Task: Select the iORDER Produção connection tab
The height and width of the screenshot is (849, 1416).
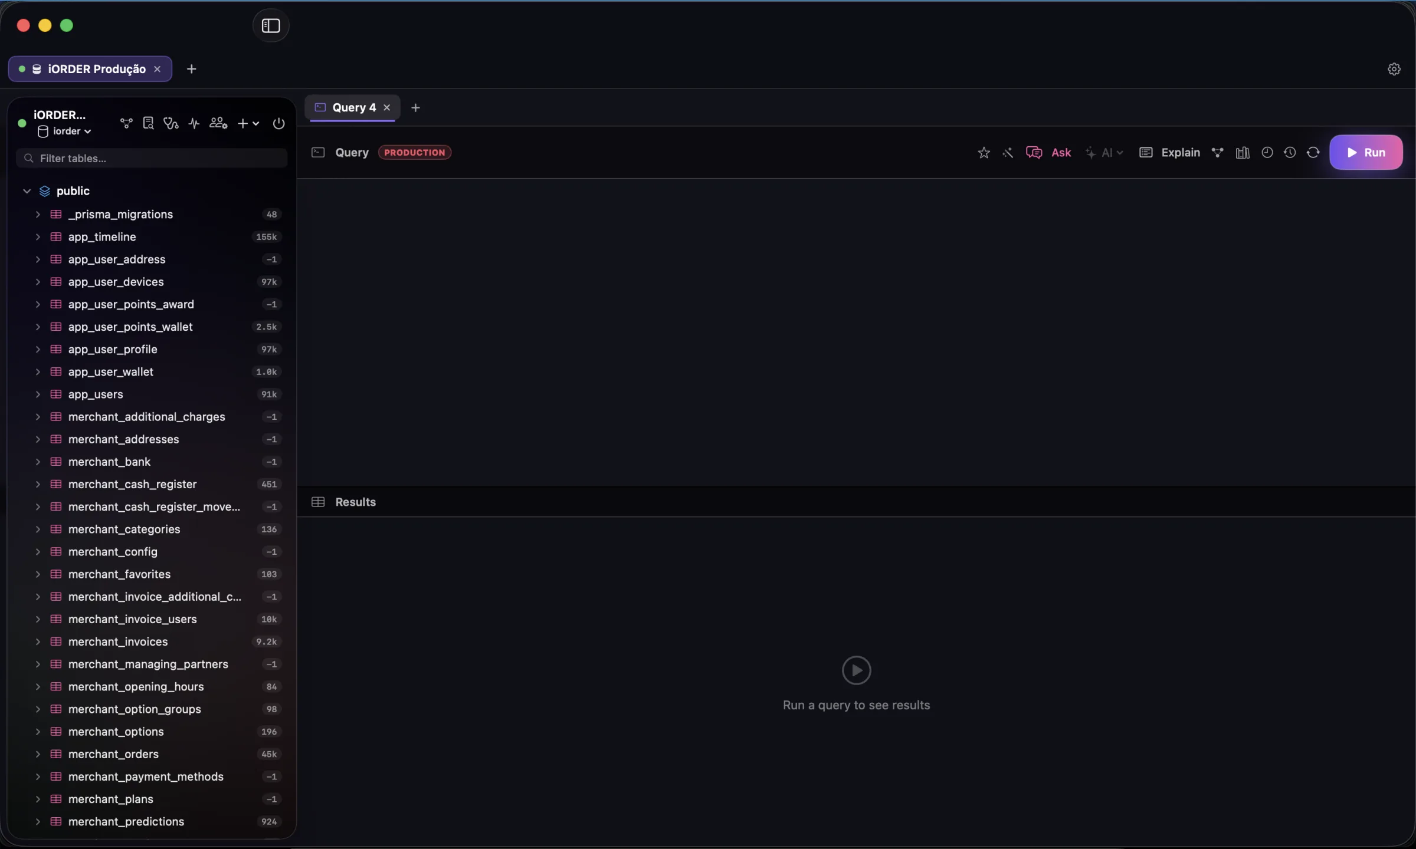Action: [90, 69]
